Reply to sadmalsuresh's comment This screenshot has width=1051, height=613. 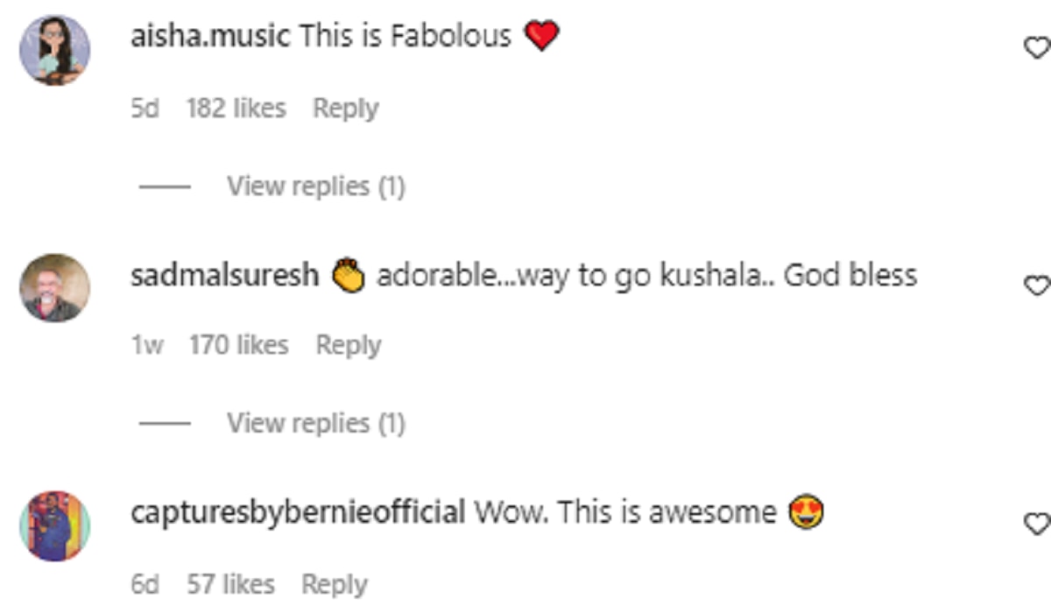click(349, 346)
